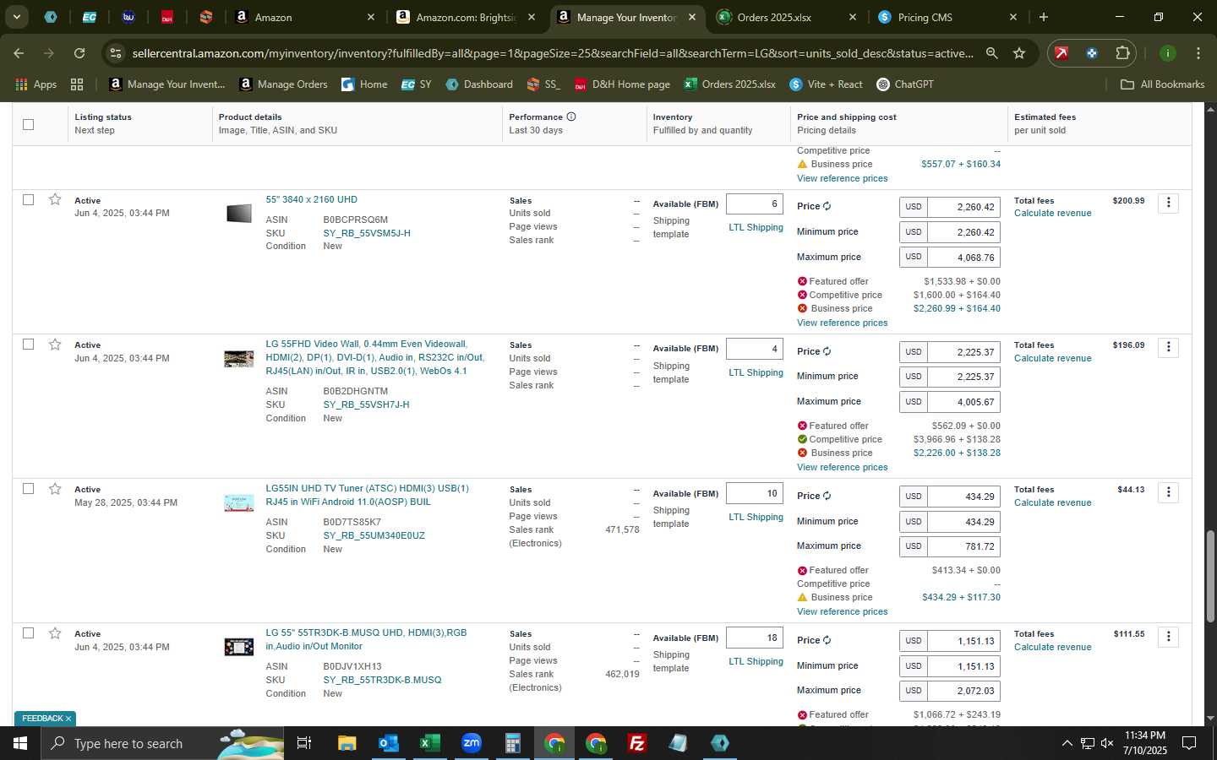Switch to the Pricing CMS tab

(x=947, y=17)
